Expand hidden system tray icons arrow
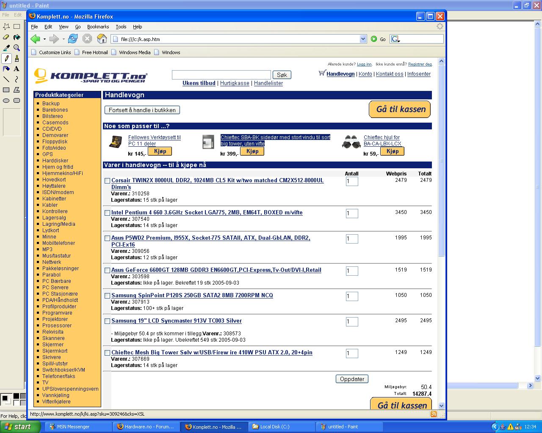The width and height of the screenshot is (542, 433). pyautogui.click(x=495, y=427)
